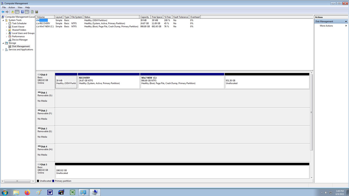Click the Capacity column header
Image resolution: width=349 pixels, height=196 pixels.
click(145, 17)
